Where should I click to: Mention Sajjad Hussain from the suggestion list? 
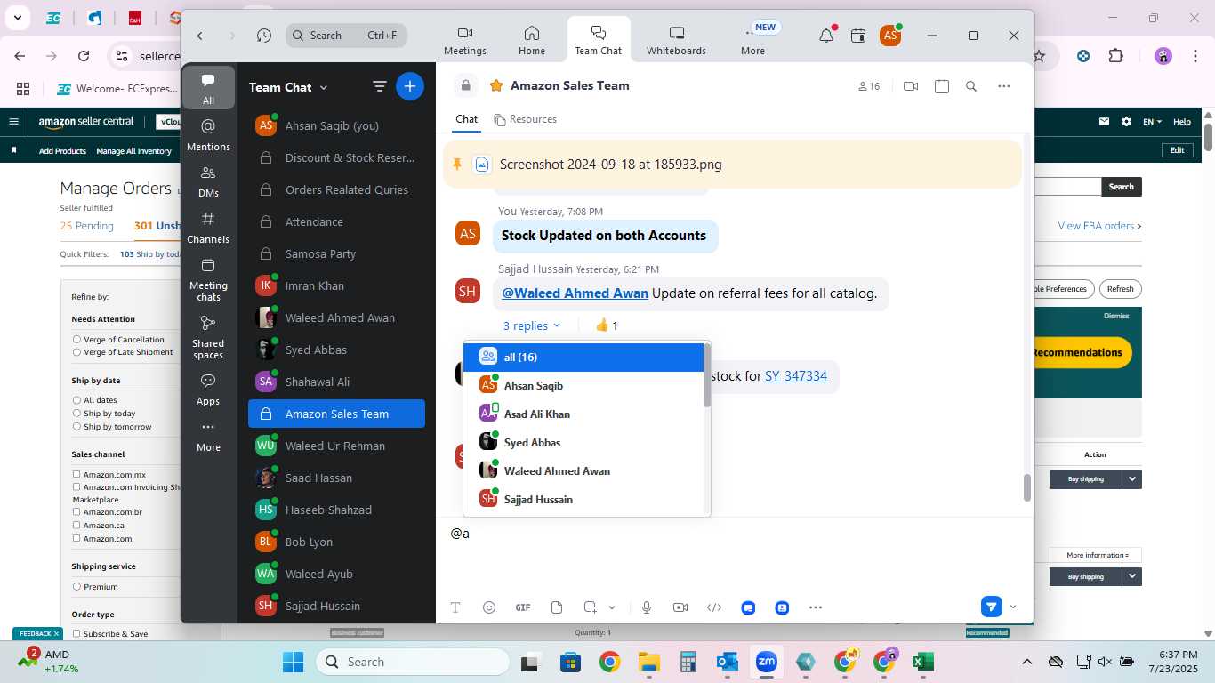click(583, 500)
